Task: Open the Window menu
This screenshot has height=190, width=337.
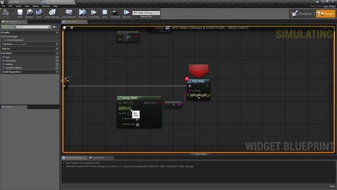Action: (46, 6)
